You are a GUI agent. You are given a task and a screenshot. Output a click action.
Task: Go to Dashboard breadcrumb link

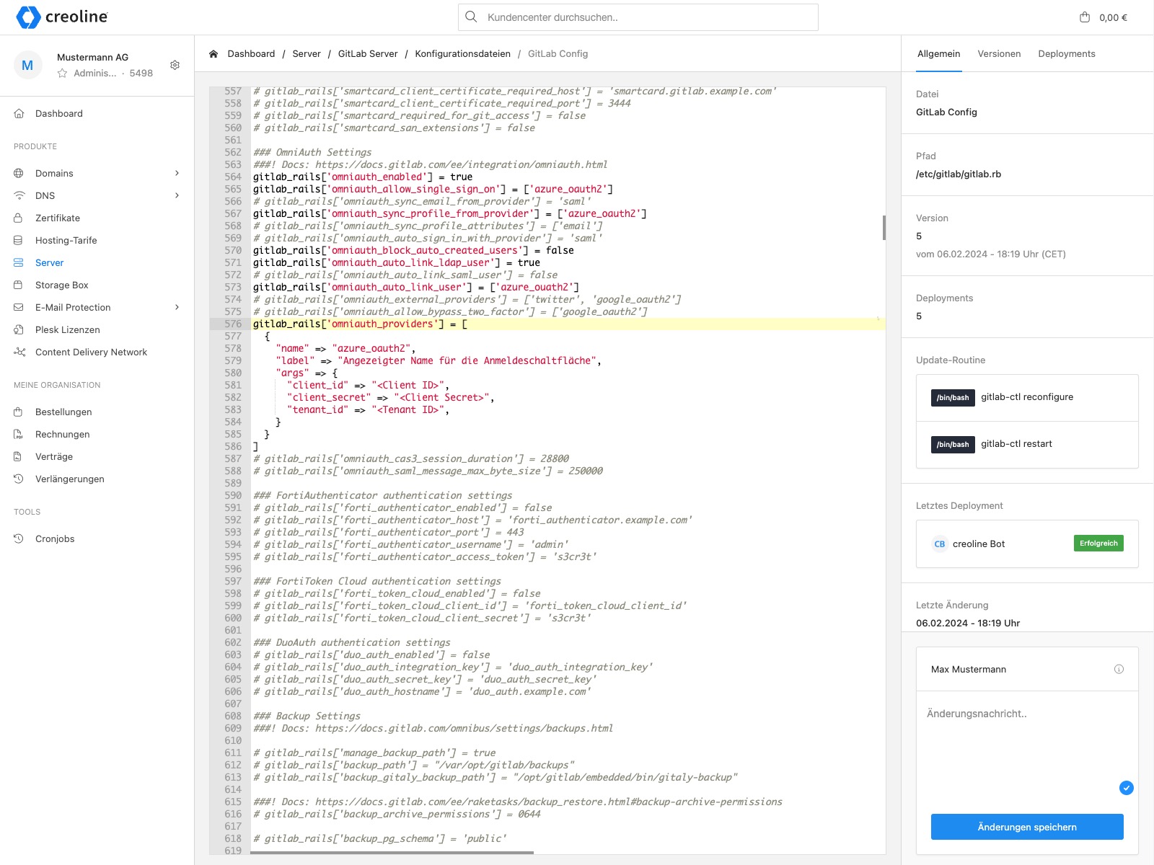pos(251,54)
